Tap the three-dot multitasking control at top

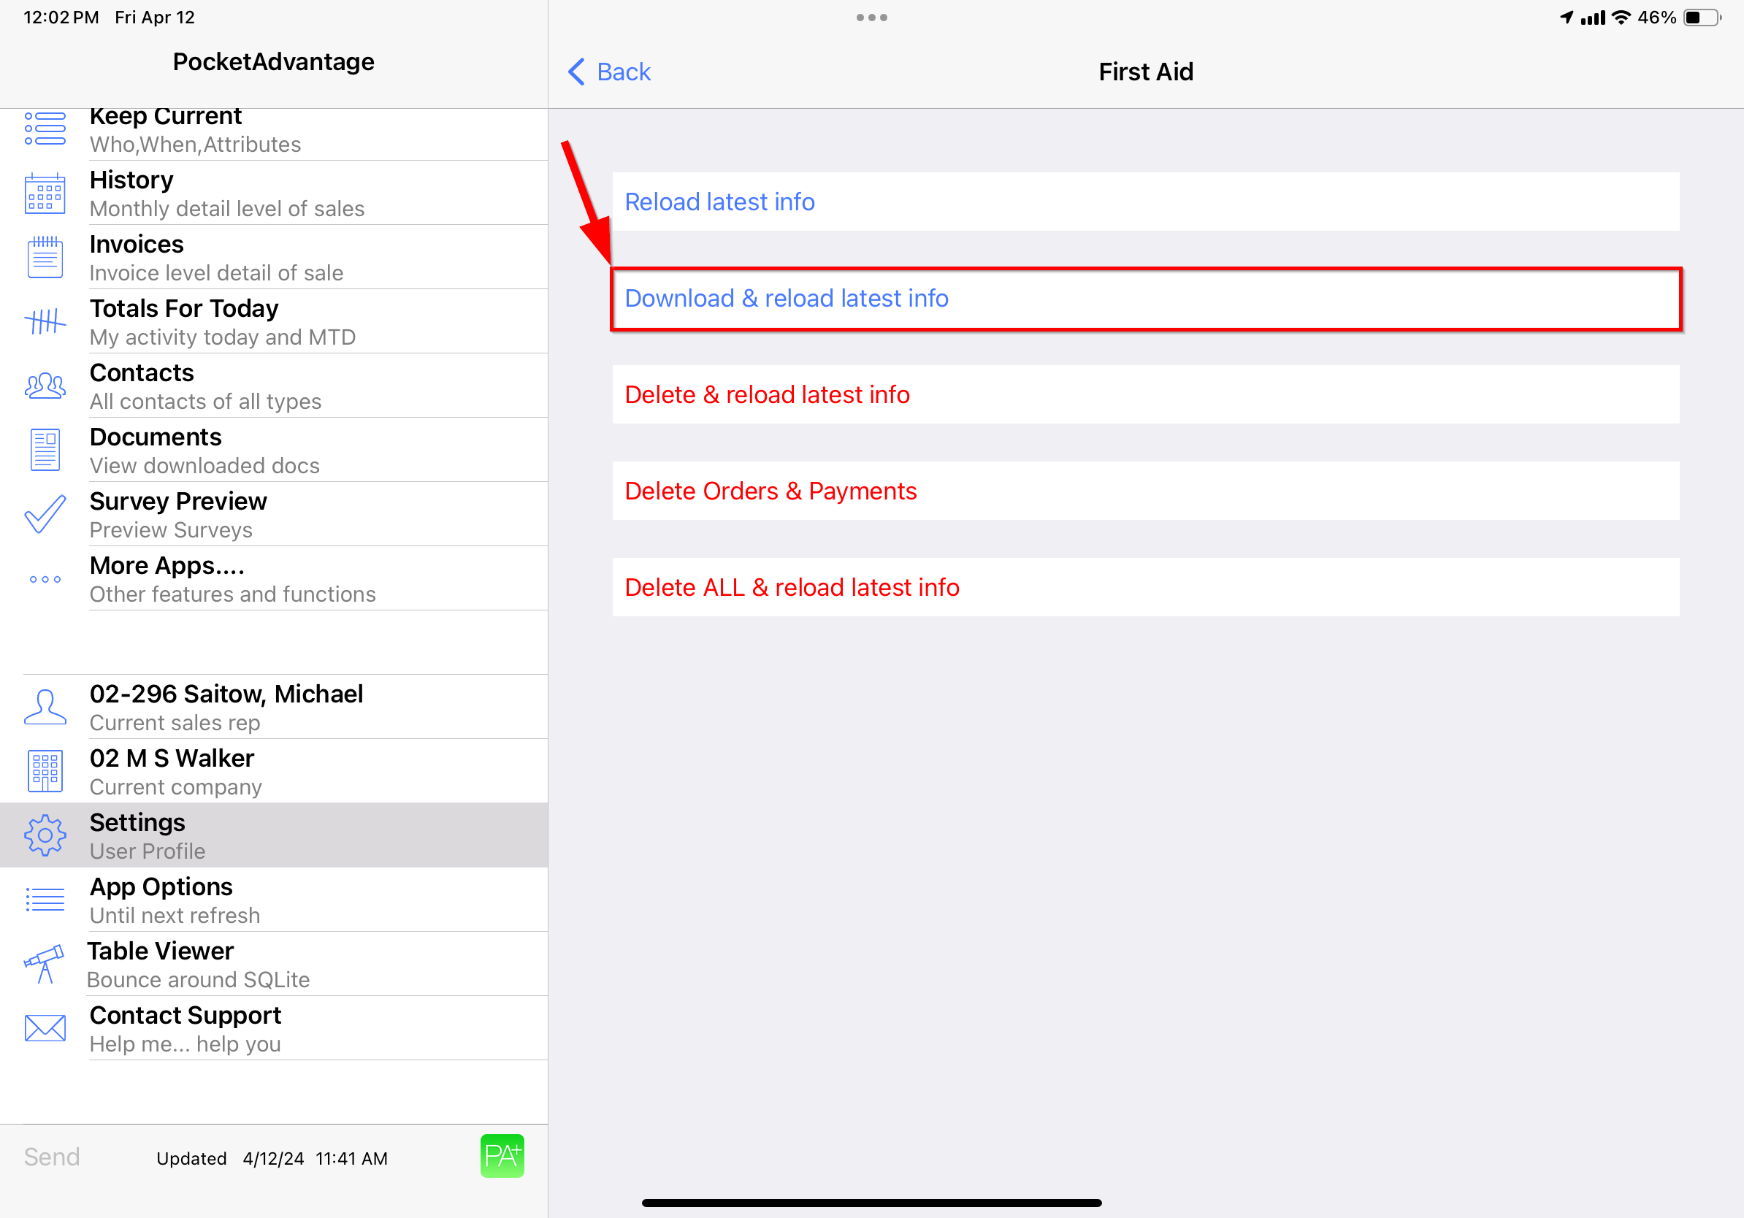click(x=871, y=18)
